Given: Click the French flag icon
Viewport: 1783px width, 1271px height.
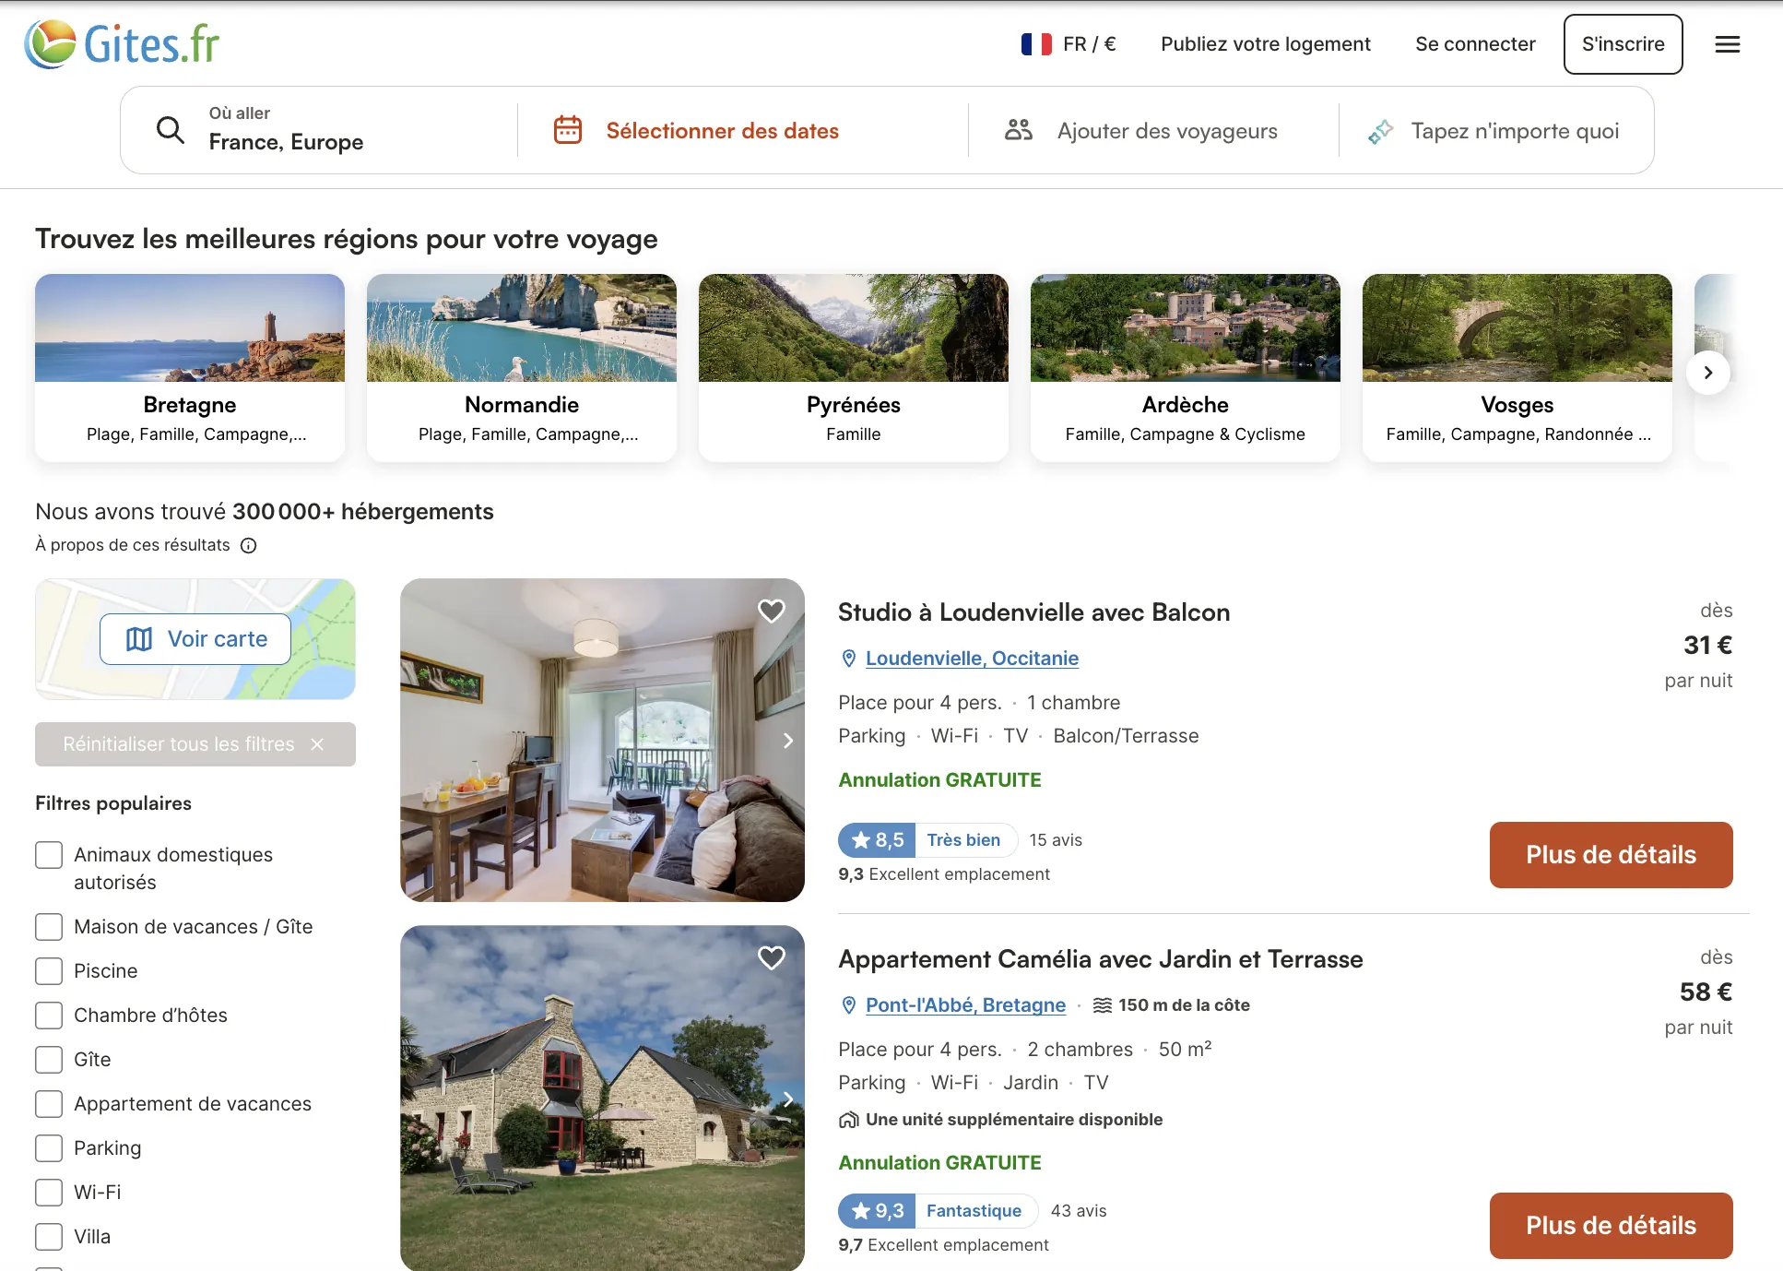Looking at the screenshot, I should [x=1036, y=44].
